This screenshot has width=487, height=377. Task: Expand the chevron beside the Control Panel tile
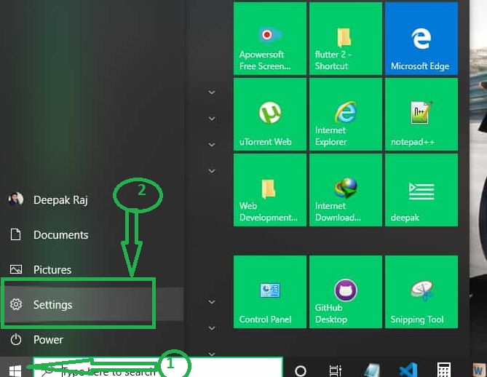pyautogui.click(x=212, y=301)
